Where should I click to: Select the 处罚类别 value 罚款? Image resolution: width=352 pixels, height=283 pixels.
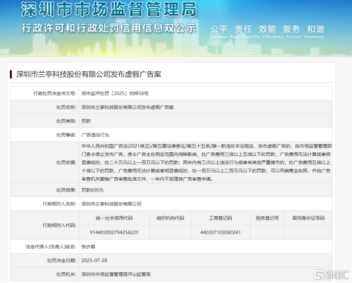[x=86, y=121]
